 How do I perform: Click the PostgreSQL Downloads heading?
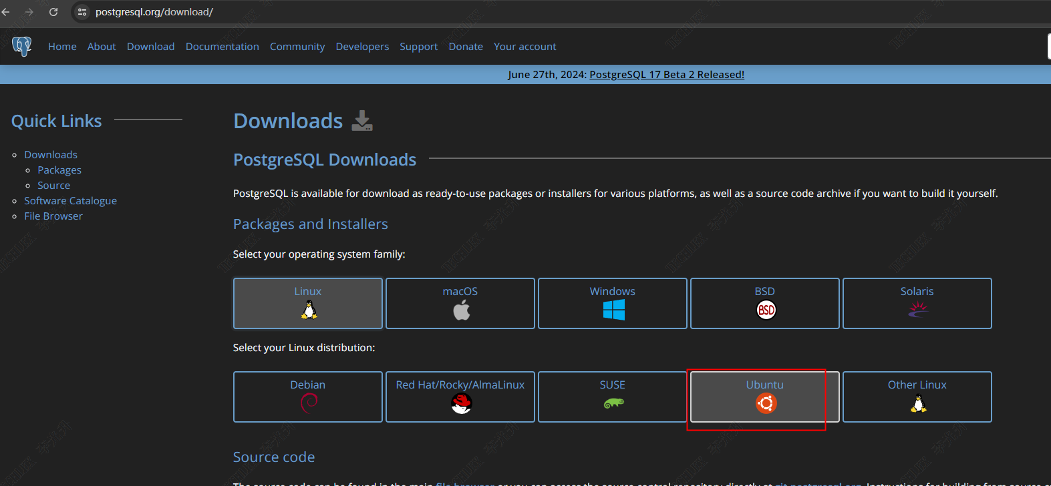coord(325,160)
